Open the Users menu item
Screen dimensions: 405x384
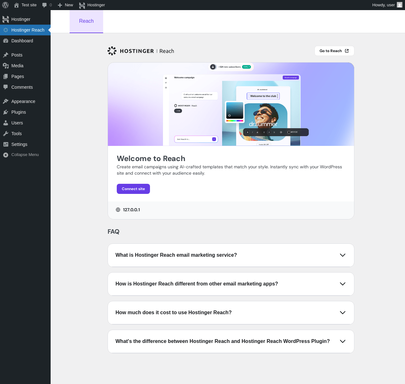(25, 123)
